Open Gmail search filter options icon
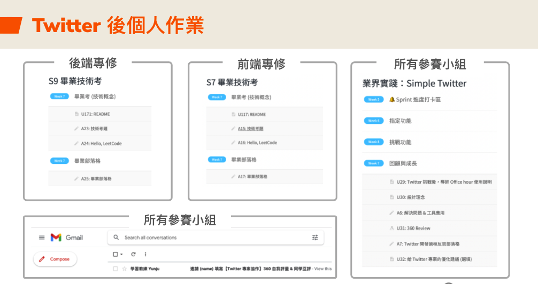Screen dimensions: 538x284 pyautogui.click(x=315, y=238)
